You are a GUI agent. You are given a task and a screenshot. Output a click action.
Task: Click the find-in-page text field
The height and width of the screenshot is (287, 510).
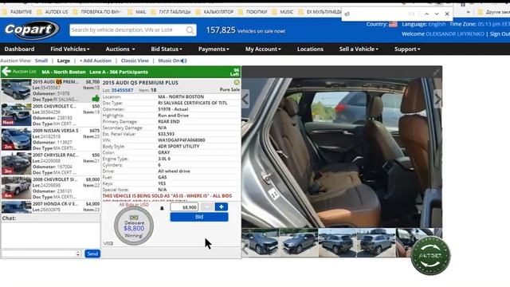[374, 14]
